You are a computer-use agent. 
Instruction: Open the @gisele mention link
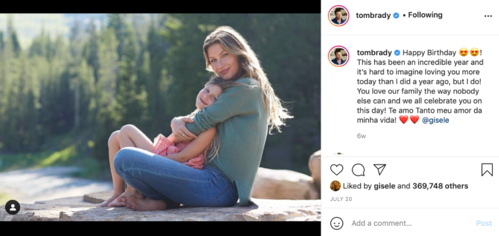pyautogui.click(x=438, y=119)
